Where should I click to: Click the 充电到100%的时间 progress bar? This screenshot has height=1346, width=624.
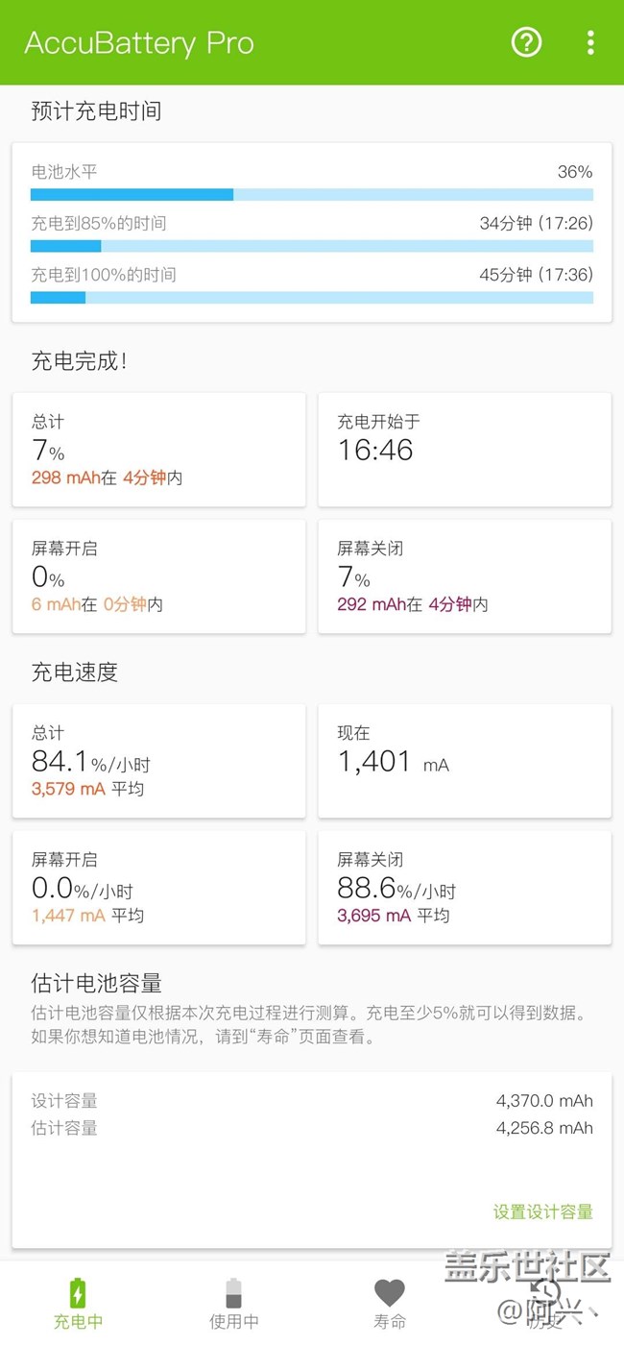click(x=311, y=298)
